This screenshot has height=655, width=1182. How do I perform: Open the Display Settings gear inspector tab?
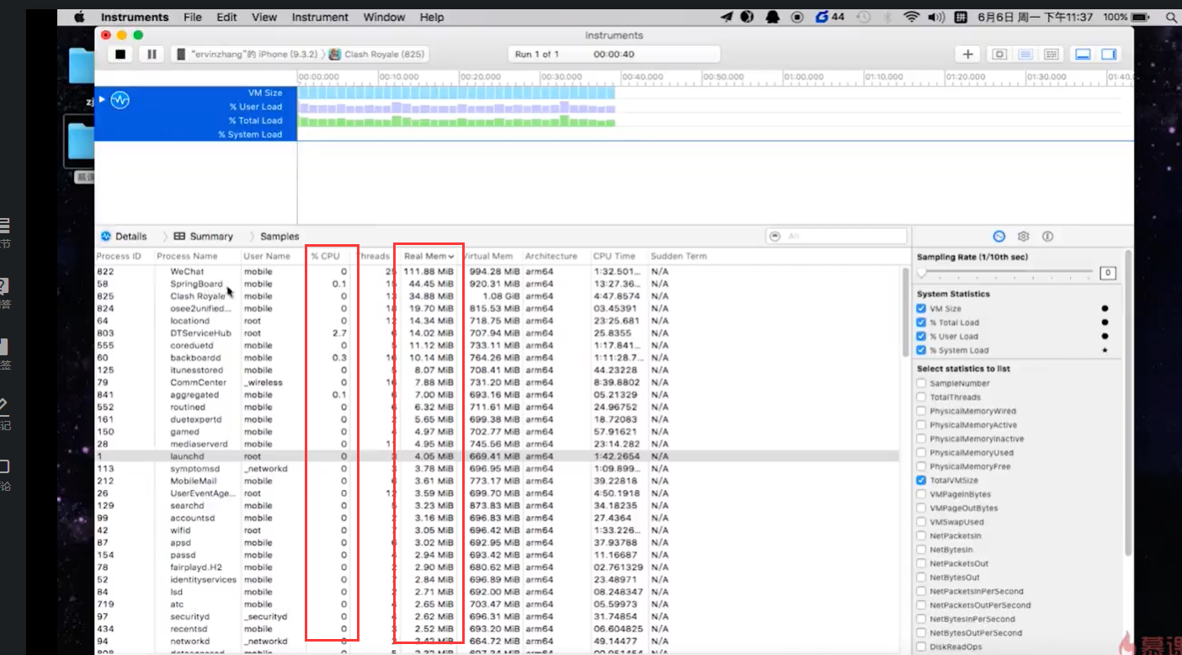[1024, 237]
